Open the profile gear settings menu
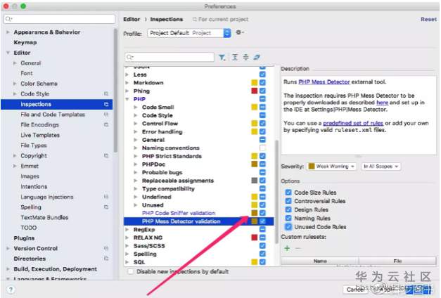 [x=240, y=32]
